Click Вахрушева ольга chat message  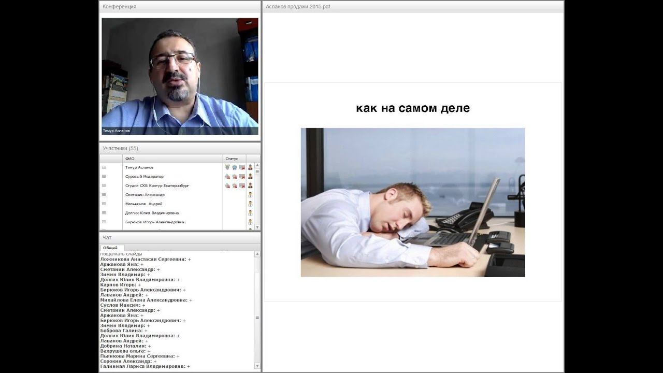click(125, 351)
